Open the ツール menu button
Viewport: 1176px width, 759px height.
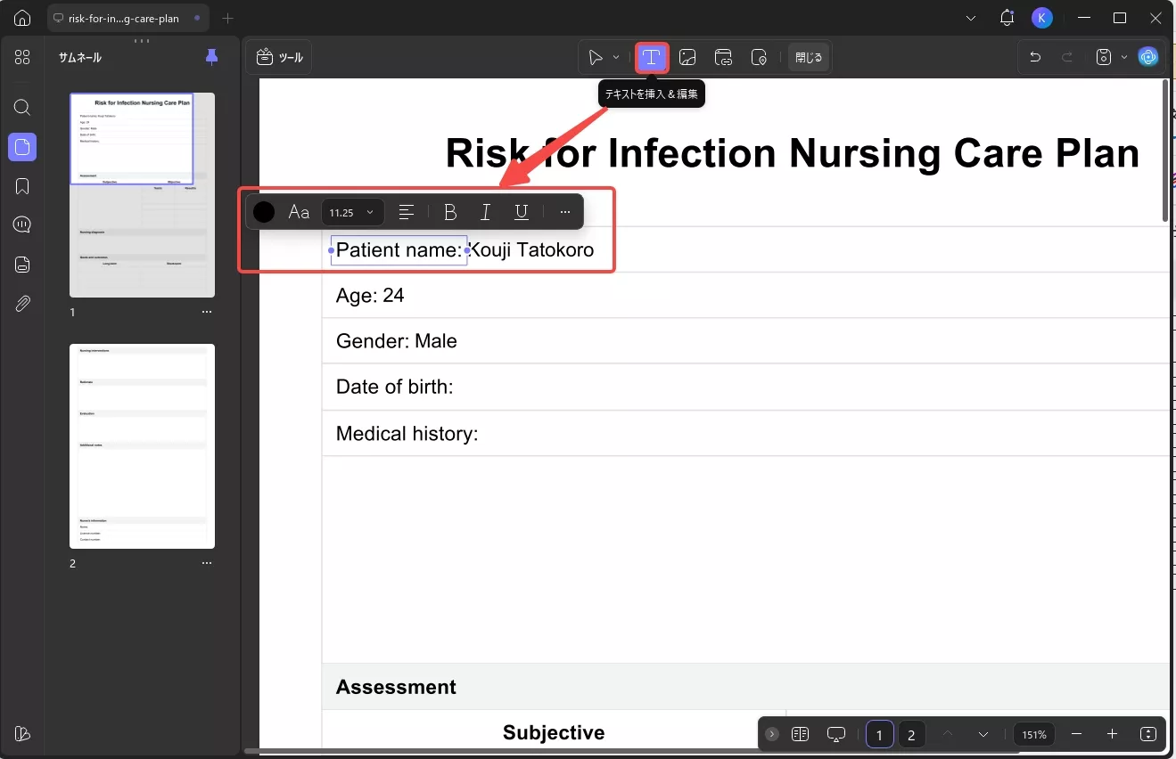point(279,58)
